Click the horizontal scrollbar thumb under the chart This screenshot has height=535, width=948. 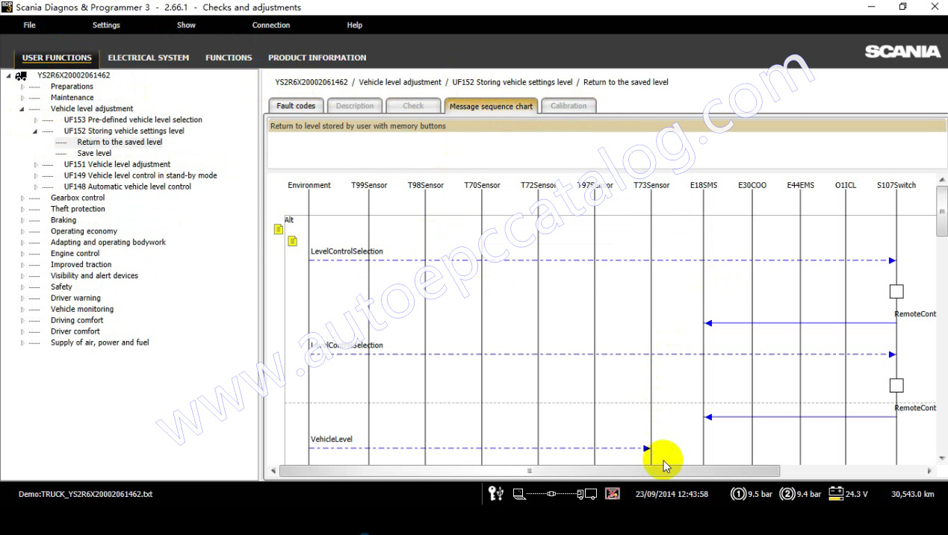click(530, 471)
